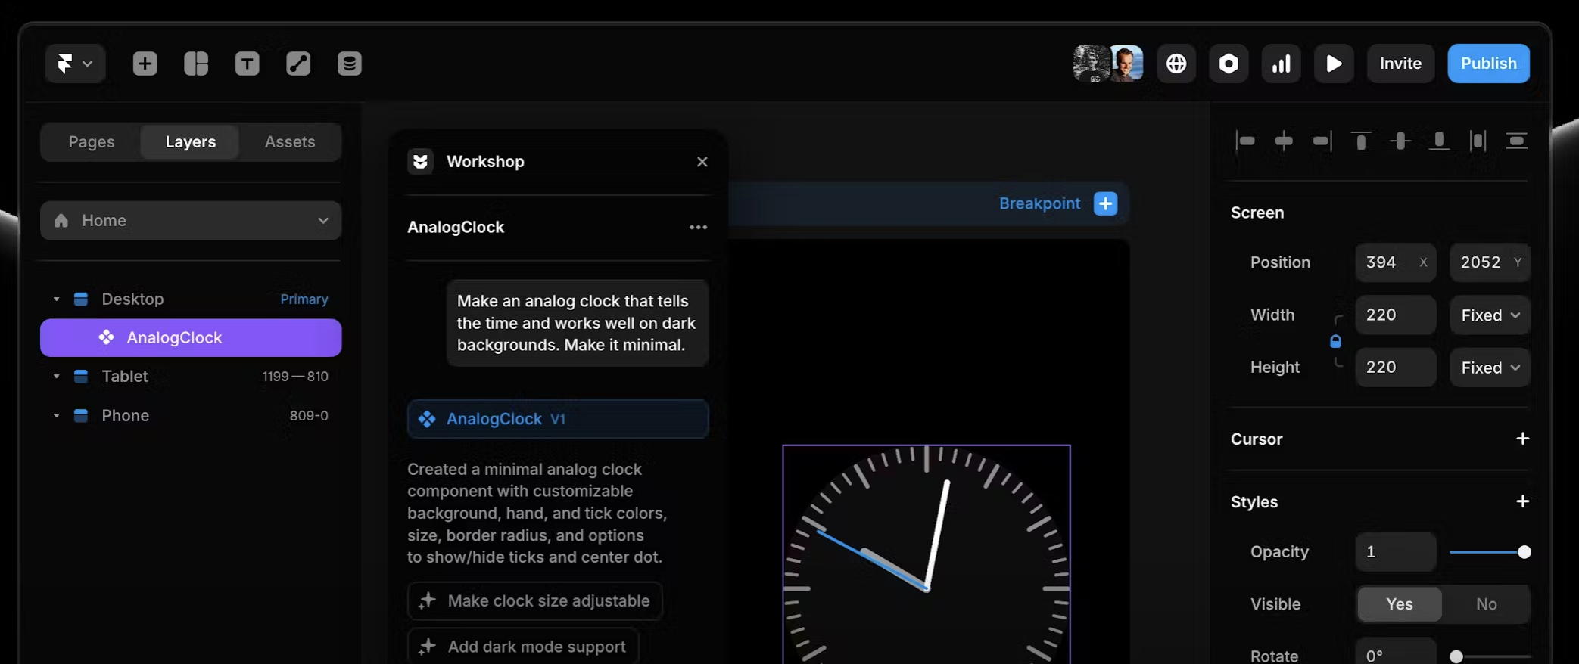Select the Vector pen tool icon

click(x=298, y=64)
